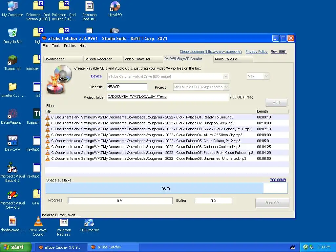Select the DVD/BluRay/CD Creator tab
Viewport: 336px width, 252px height.
point(188,59)
